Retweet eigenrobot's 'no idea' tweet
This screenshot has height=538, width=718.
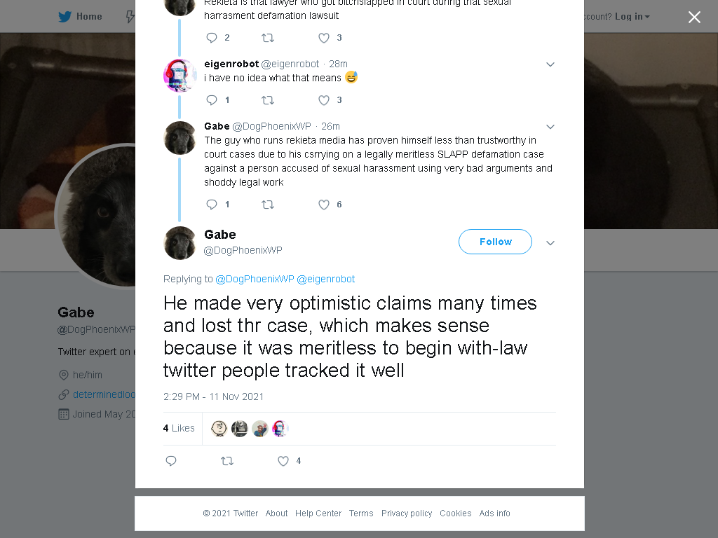(267, 100)
